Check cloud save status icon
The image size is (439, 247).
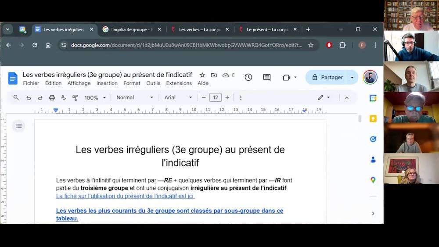tap(226, 75)
